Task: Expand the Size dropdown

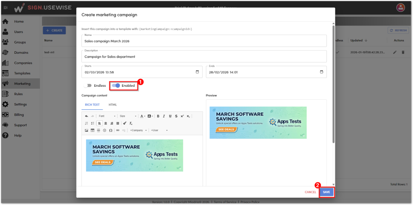Action: (128, 116)
